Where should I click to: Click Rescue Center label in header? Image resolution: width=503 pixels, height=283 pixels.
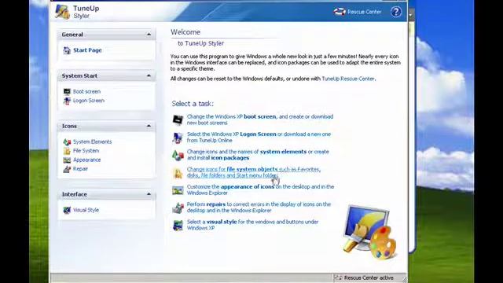click(365, 12)
